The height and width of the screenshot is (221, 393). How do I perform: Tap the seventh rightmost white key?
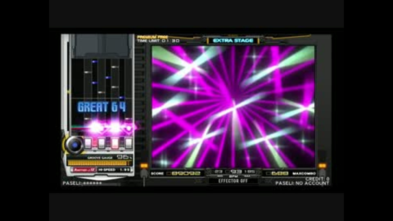[129, 144]
